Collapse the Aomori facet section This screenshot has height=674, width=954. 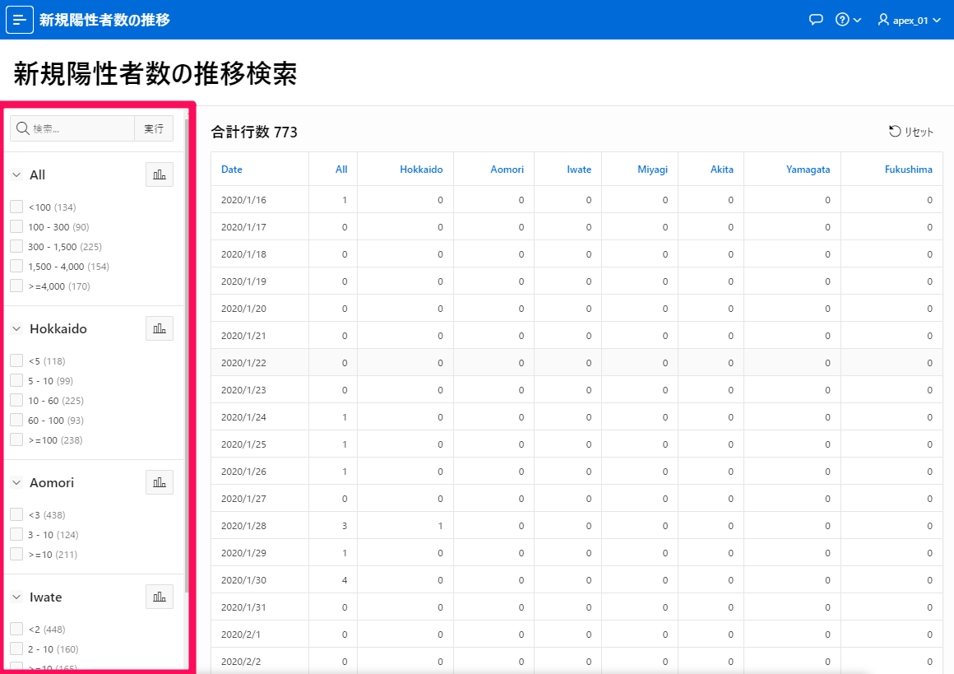pyautogui.click(x=16, y=482)
